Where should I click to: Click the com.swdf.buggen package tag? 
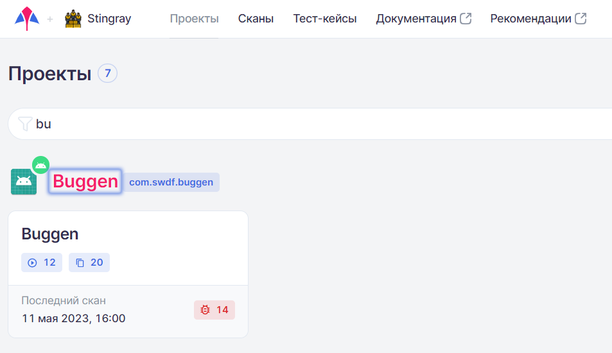pyautogui.click(x=171, y=182)
